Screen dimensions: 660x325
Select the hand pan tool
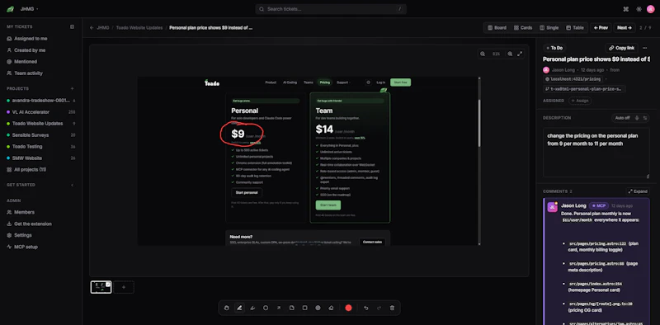coord(226,308)
